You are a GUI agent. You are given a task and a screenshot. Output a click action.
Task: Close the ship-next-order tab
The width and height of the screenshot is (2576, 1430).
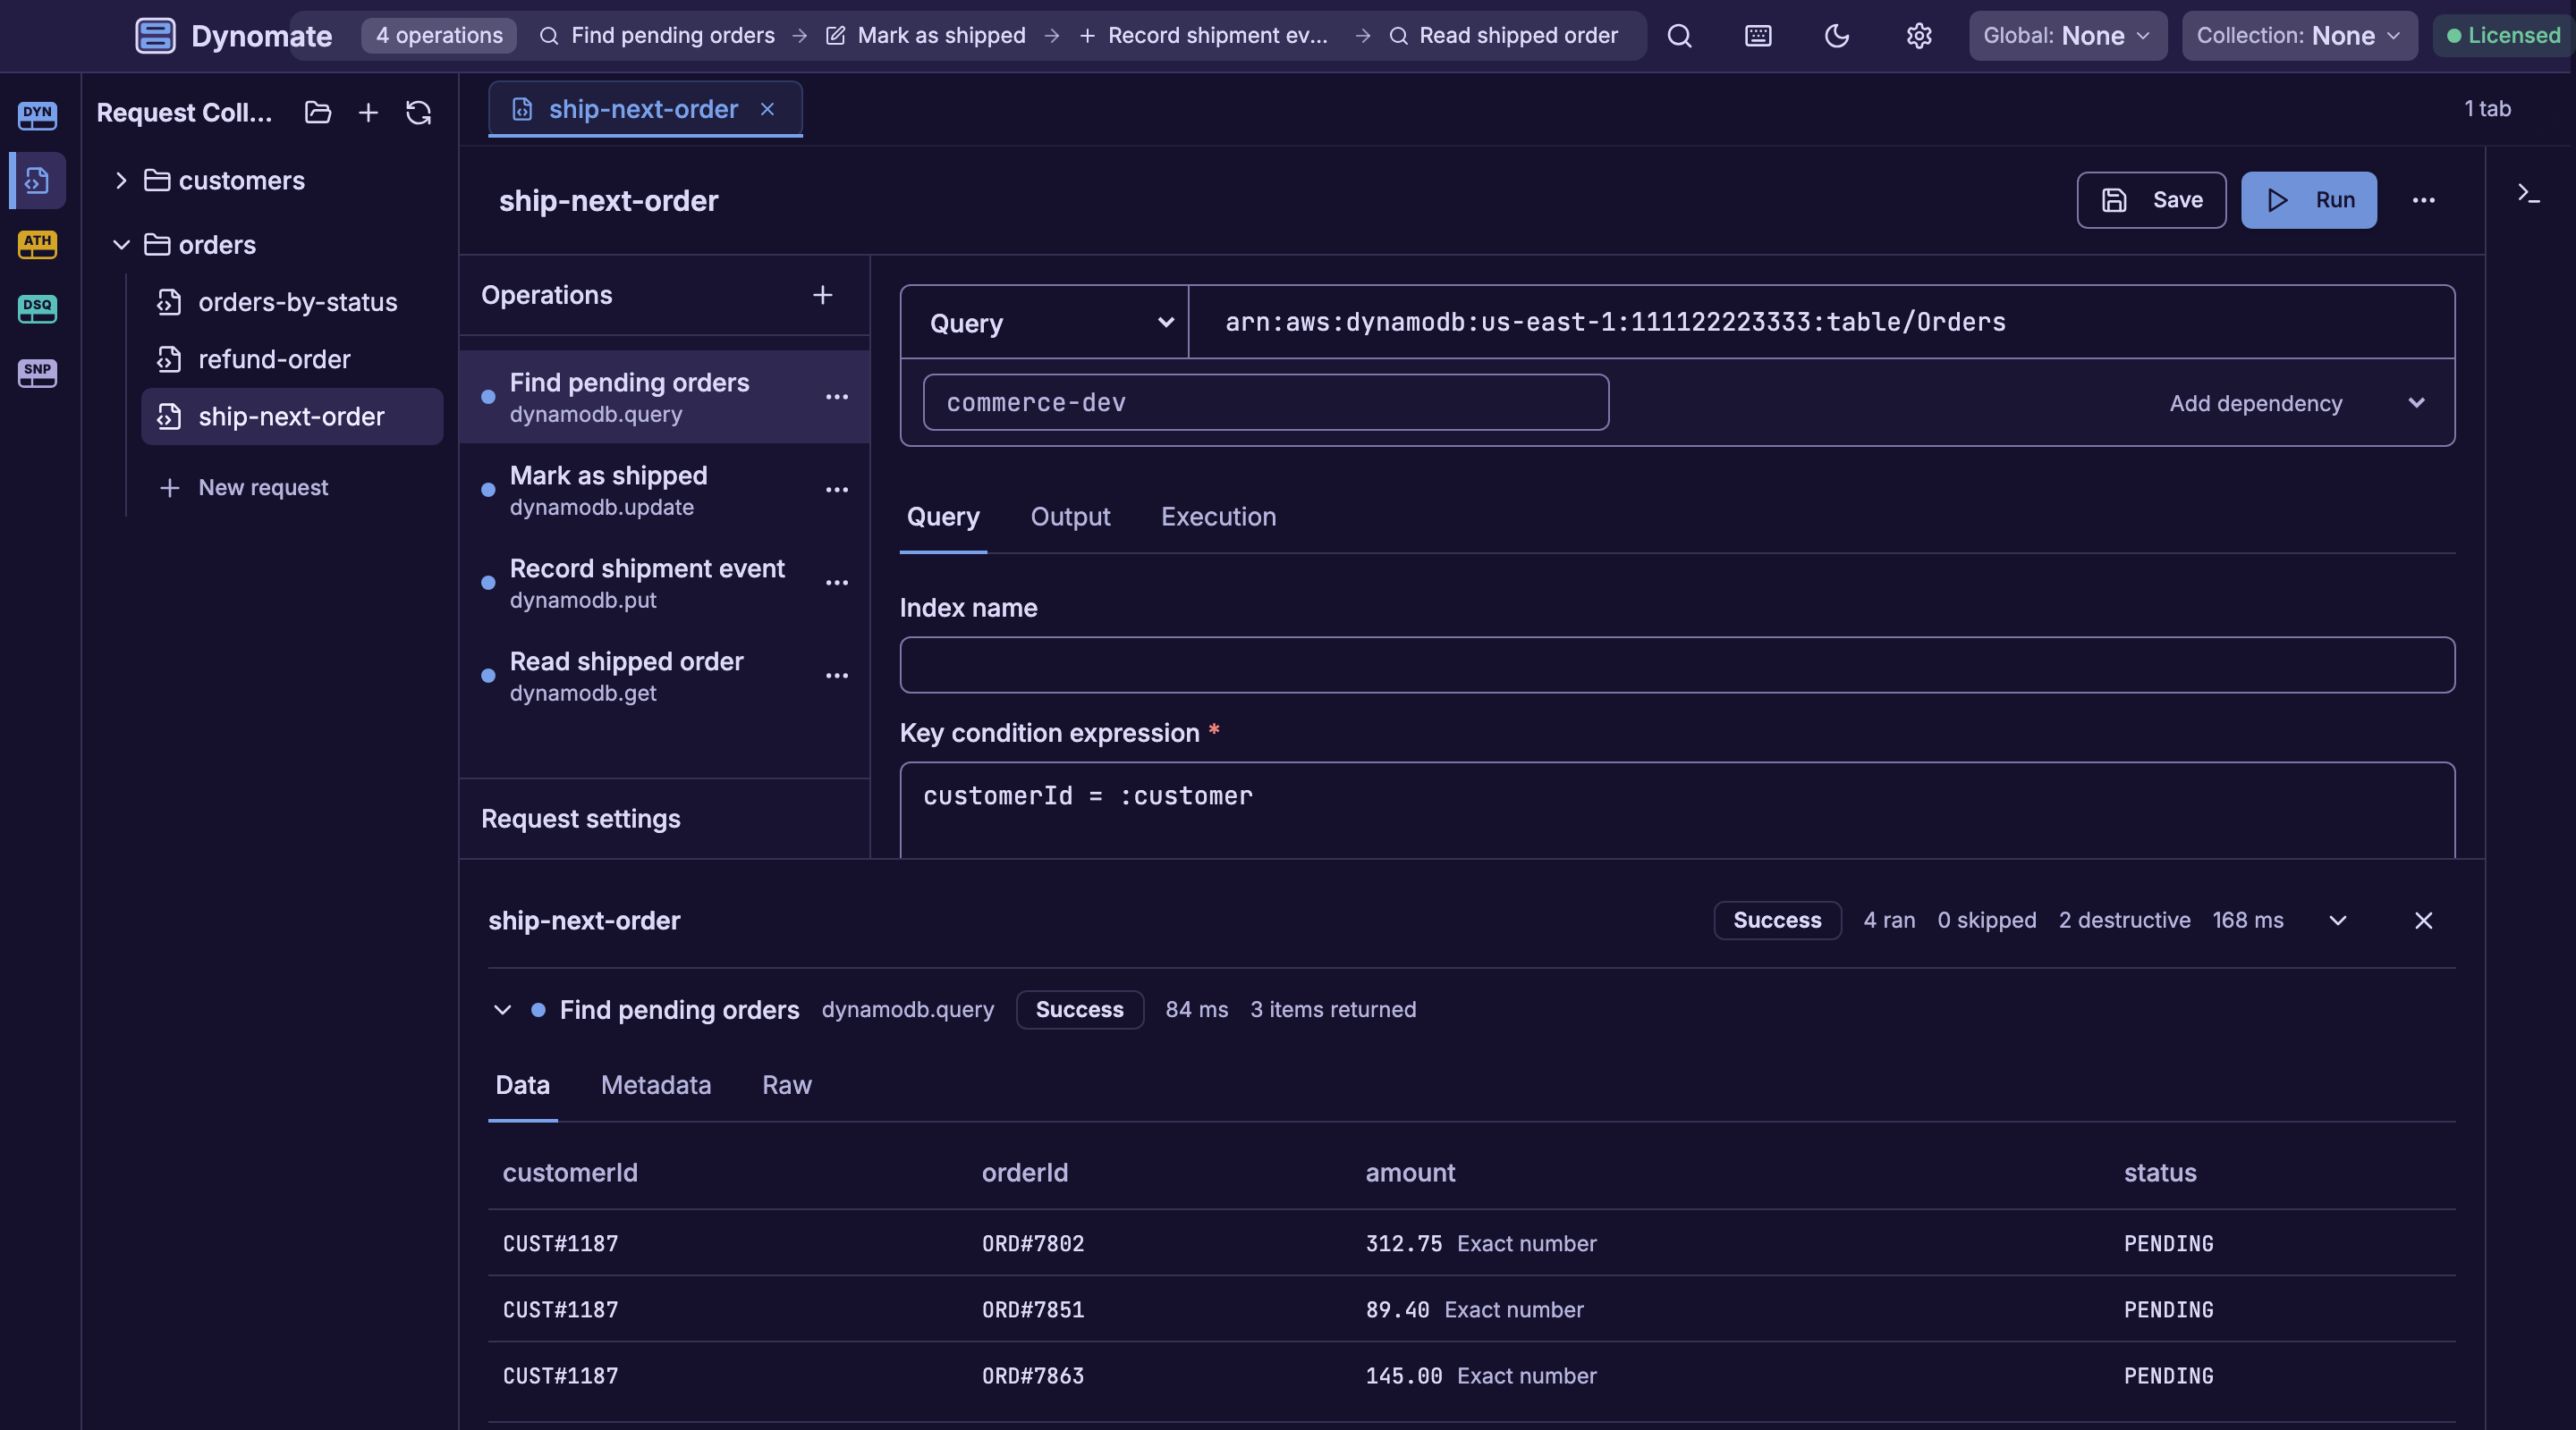(x=767, y=109)
